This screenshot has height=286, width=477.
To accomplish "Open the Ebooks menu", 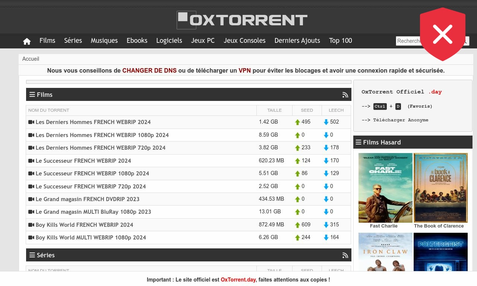I will click(137, 41).
